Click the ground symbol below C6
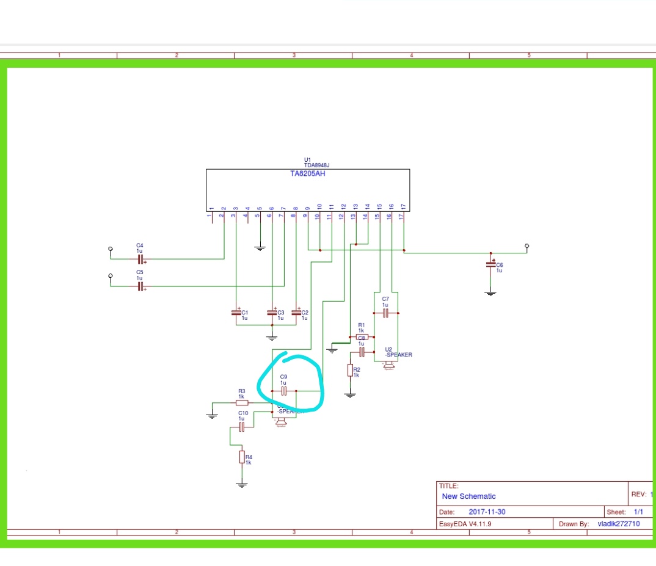The height and width of the screenshot is (566, 656). click(490, 294)
